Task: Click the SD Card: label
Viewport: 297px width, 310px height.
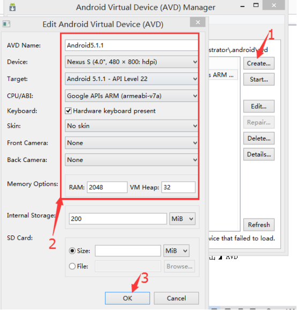Action: [20, 238]
